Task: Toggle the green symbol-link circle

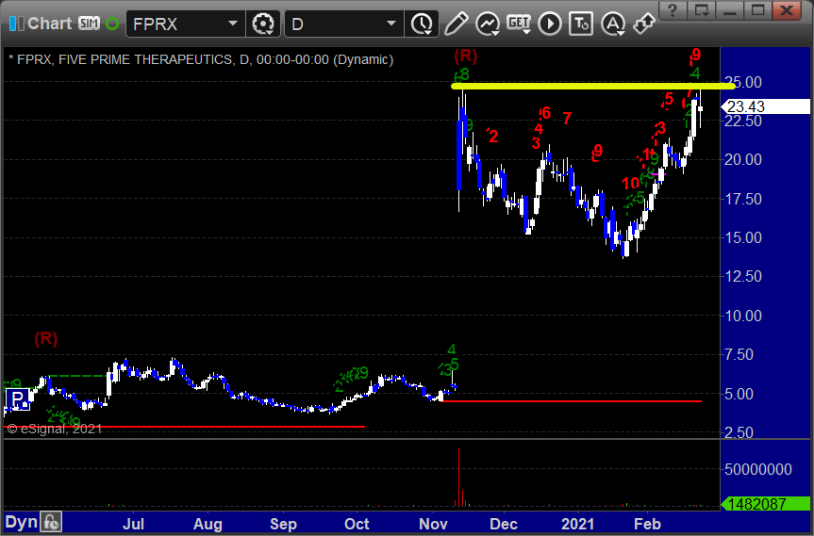Action: [x=112, y=24]
